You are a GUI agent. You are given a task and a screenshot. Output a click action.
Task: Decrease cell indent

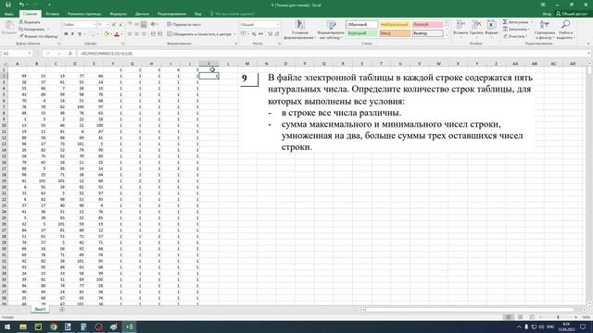point(153,34)
